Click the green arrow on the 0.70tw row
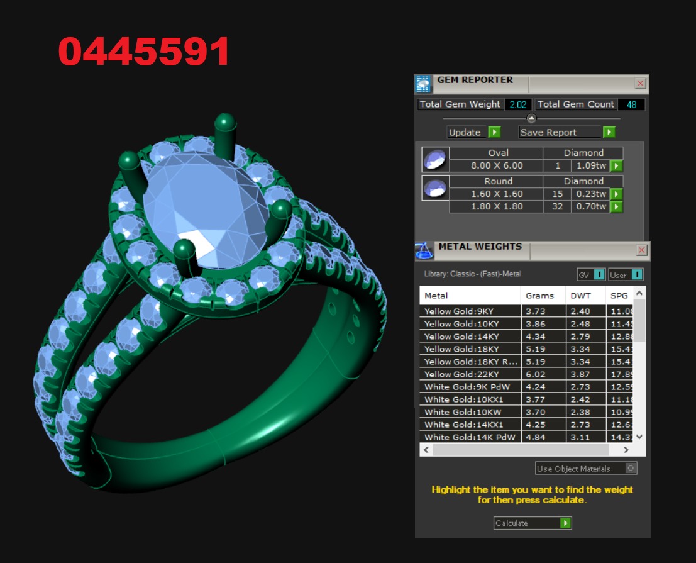This screenshot has width=696, height=563. click(x=617, y=207)
